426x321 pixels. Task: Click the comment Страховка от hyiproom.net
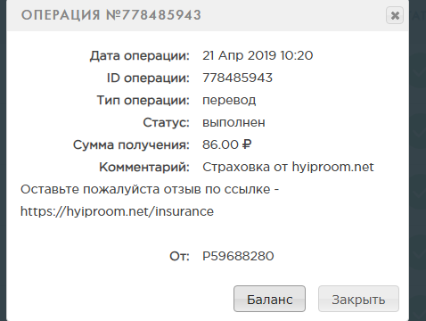coord(288,167)
